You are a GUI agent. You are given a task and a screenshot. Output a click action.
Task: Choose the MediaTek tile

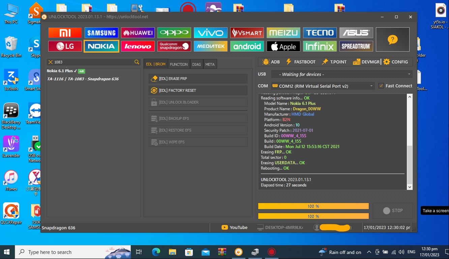211,46
